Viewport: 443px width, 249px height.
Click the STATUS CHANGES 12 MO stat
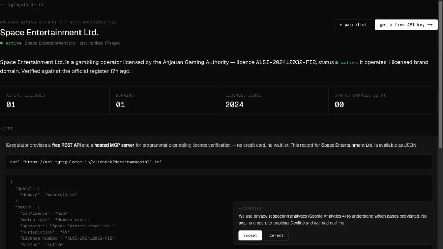tap(383, 101)
